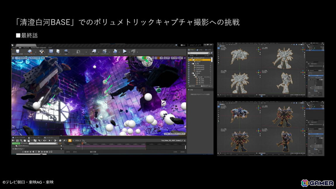
Task: Open Runtime Mesh Component menu
Action: (39, 47)
